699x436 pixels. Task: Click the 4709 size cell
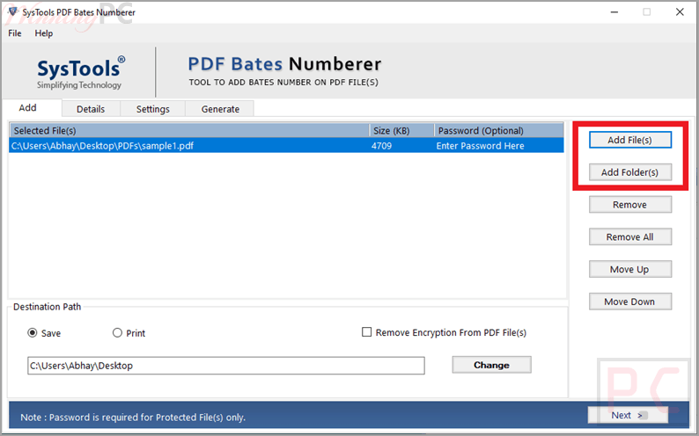(401, 146)
